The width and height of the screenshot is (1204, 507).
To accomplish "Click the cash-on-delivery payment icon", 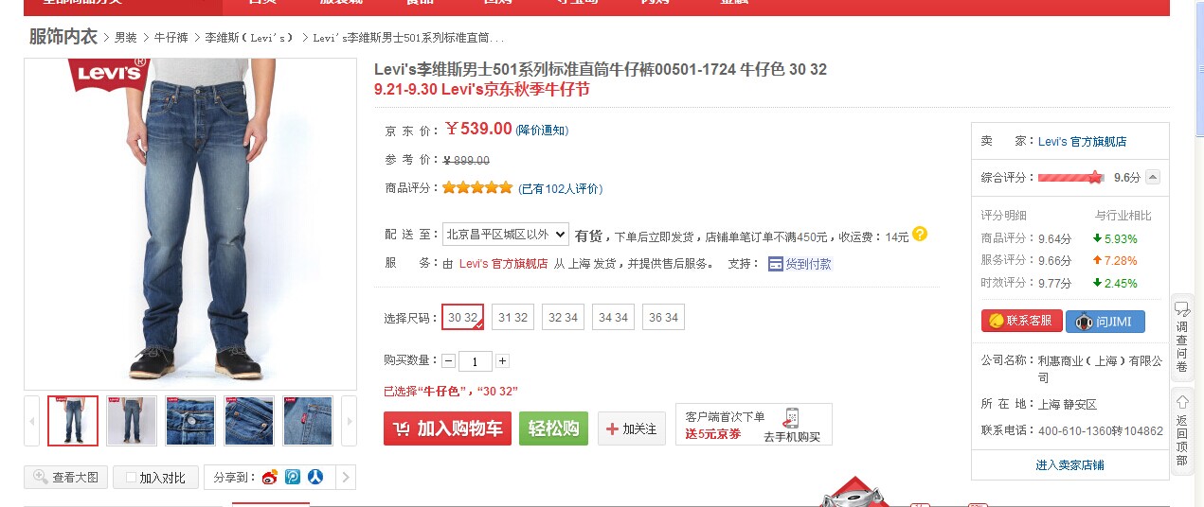I will pyautogui.click(x=776, y=264).
